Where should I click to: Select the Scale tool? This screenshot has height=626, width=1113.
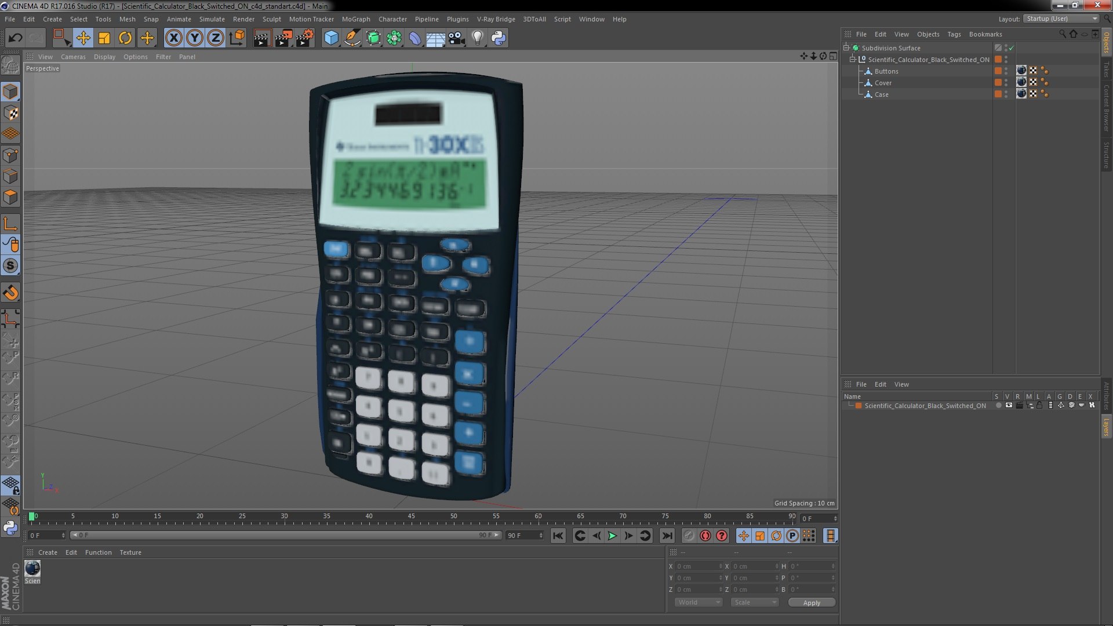point(104,38)
